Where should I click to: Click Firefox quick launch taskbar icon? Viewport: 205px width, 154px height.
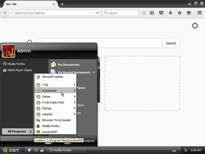coord(36,150)
